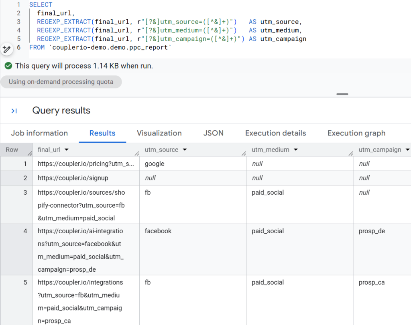Click the Row header cell

click(x=16, y=150)
